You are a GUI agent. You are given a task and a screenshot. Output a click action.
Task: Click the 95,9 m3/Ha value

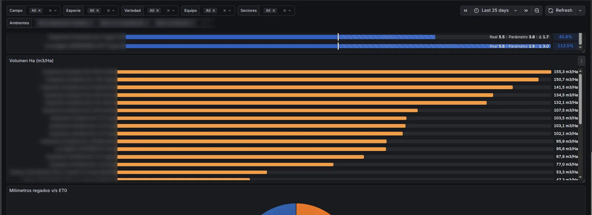coord(567,141)
